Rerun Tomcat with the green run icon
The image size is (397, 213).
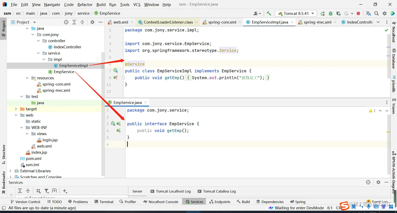[x=323, y=13]
